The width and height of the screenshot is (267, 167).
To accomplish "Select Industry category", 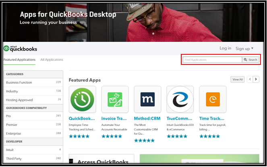I will tap(33, 91).
